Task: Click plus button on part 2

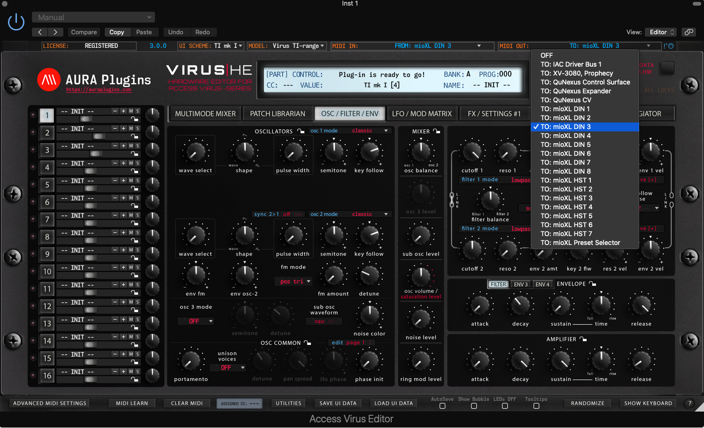Action: [x=124, y=129]
